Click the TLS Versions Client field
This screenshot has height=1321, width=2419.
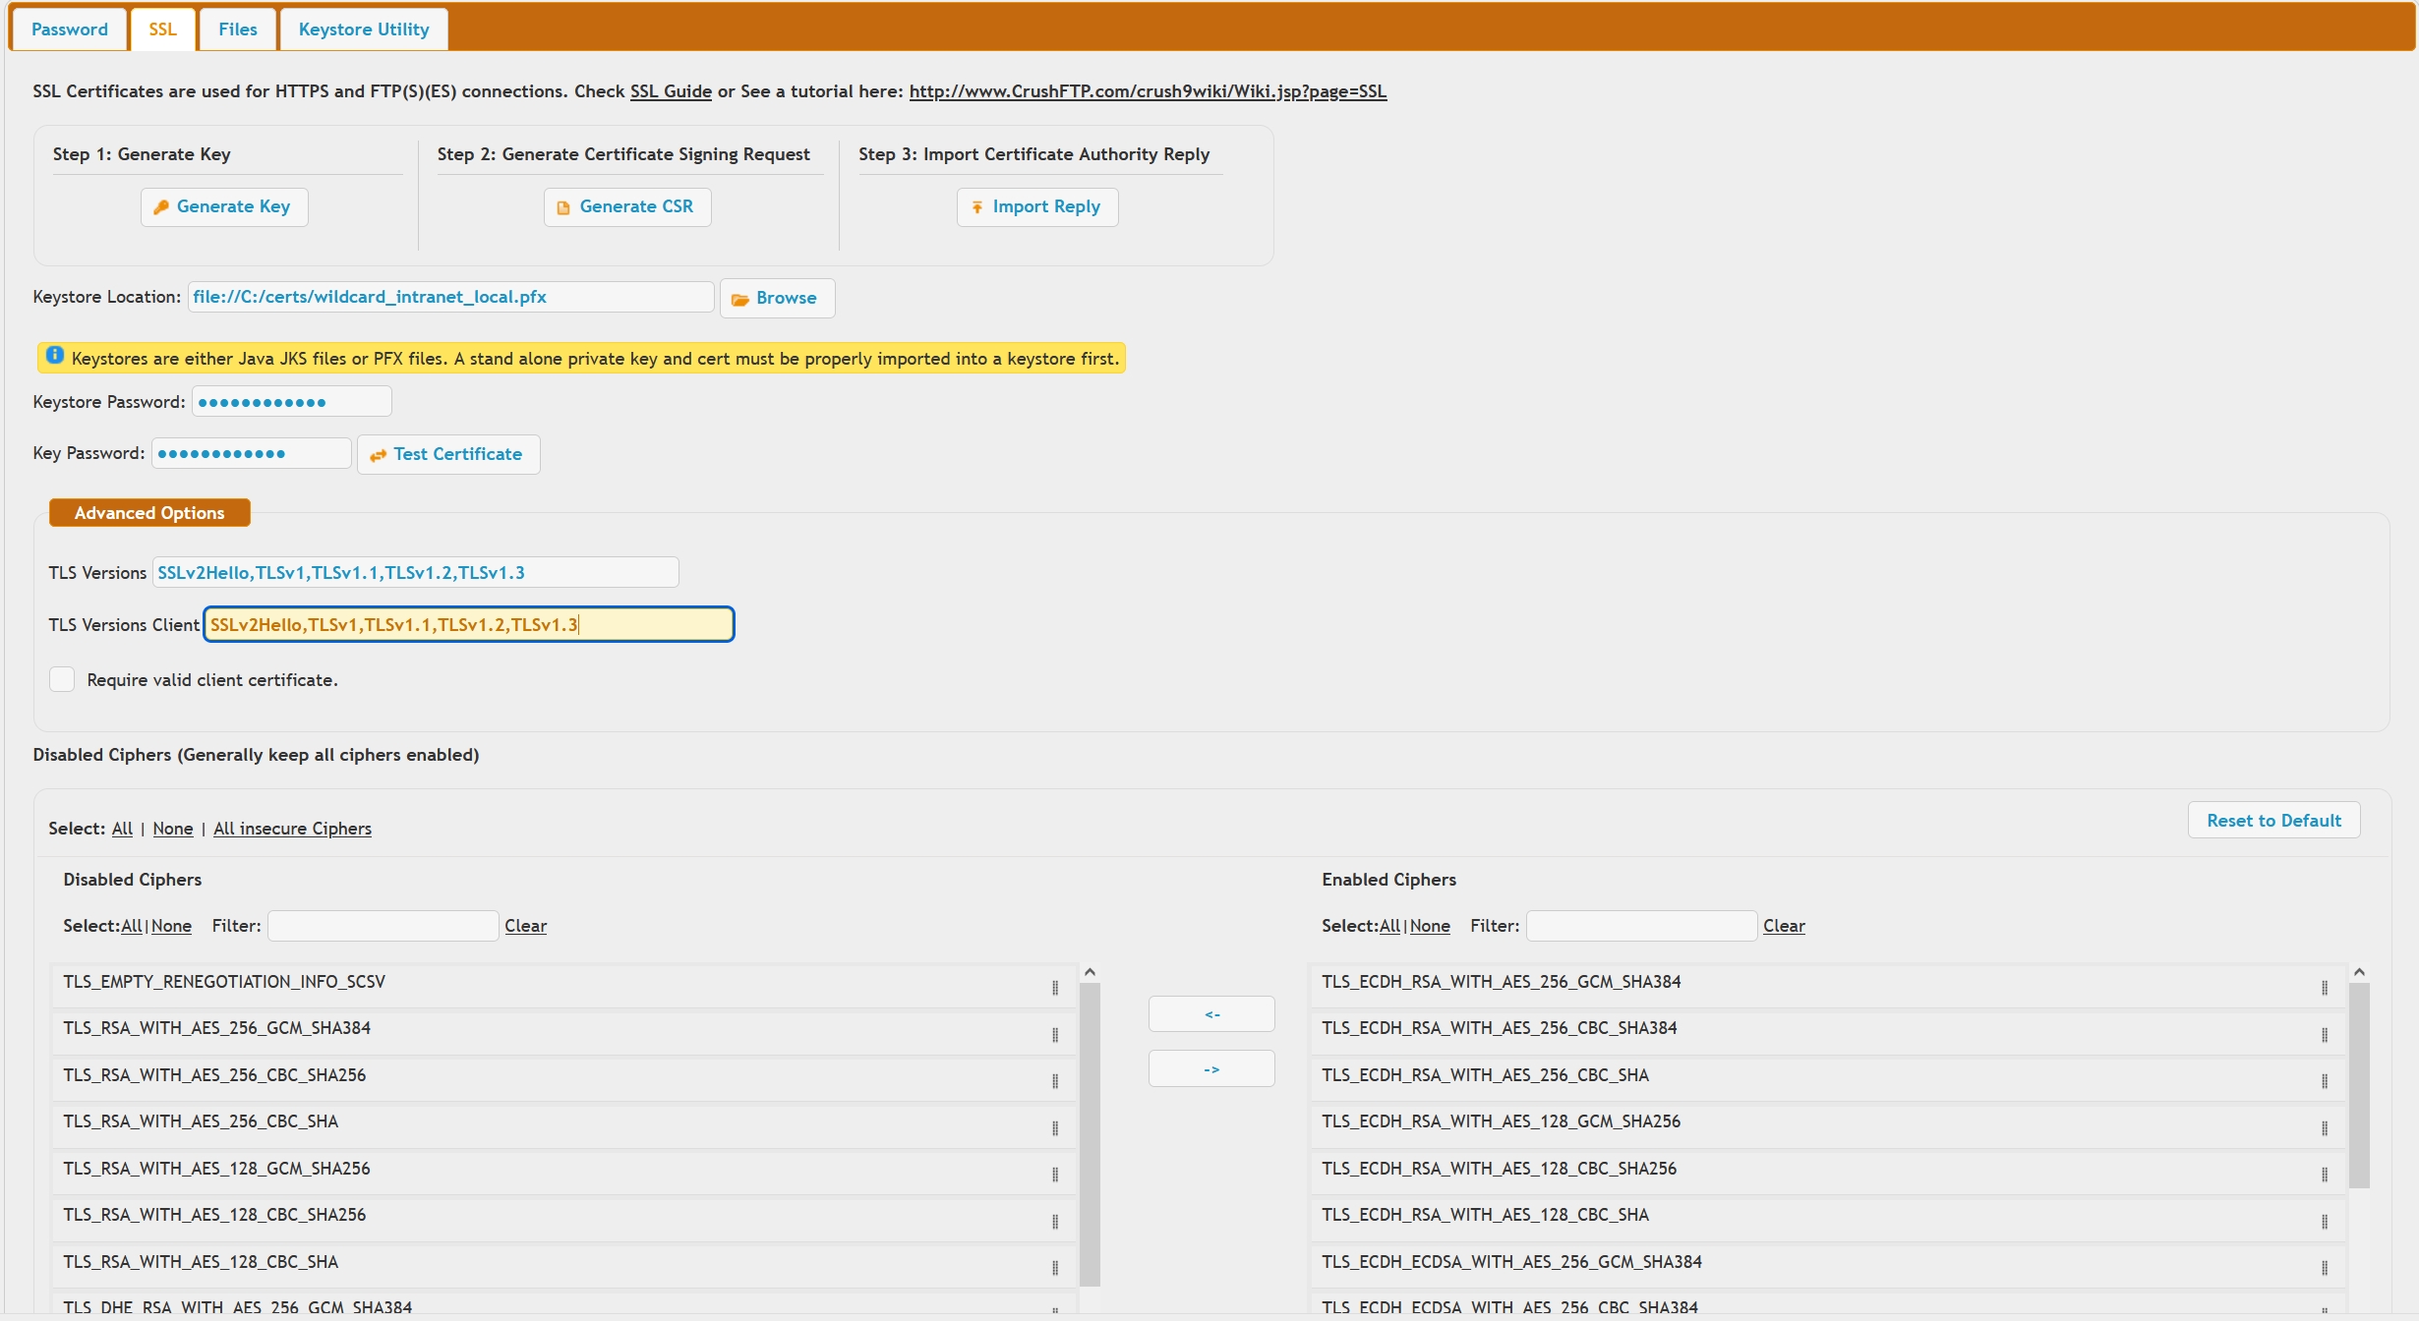coord(469,624)
